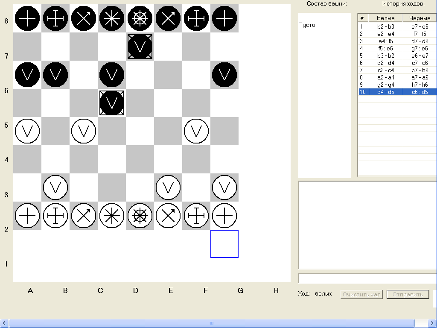Focus the chat message input field
This screenshot has width=437, height=328.
367,278
